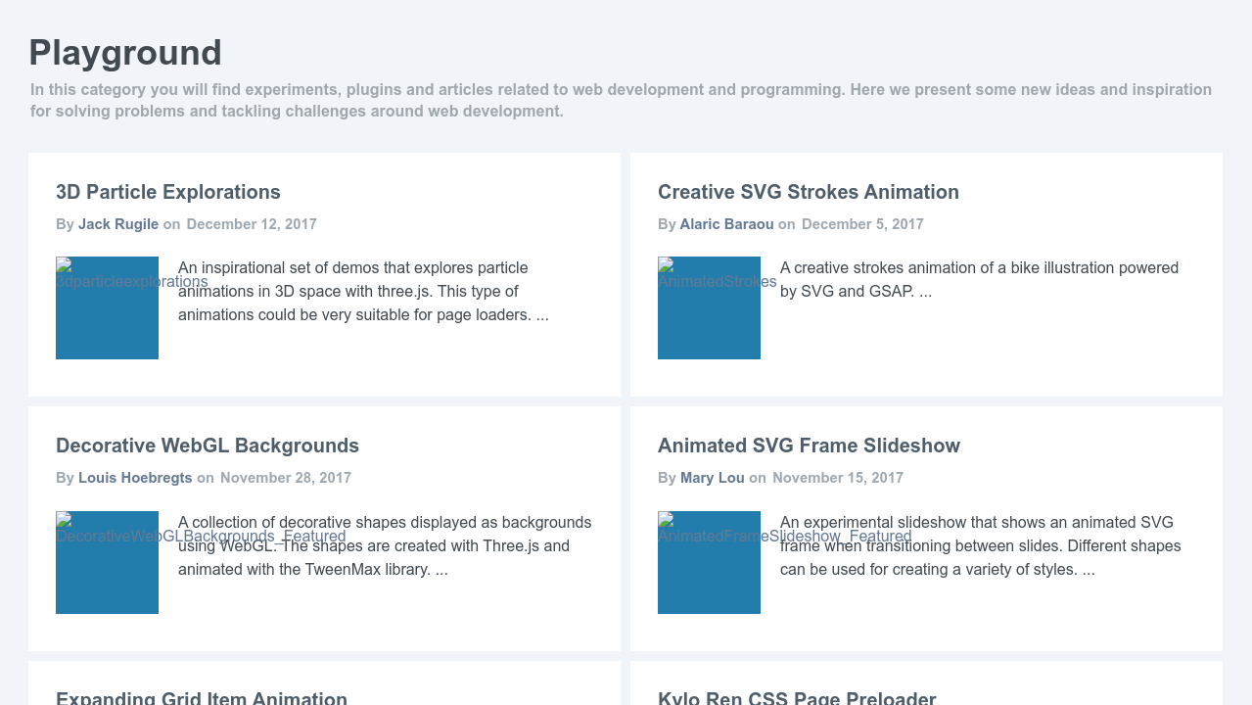Click the November 15, 2017 post date
This screenshot has height=705, width=1252.
point(838,478)
